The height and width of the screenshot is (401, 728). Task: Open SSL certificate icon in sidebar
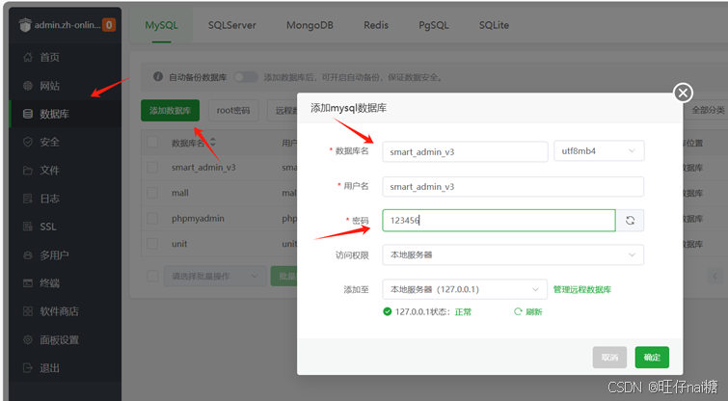point(28,227)
